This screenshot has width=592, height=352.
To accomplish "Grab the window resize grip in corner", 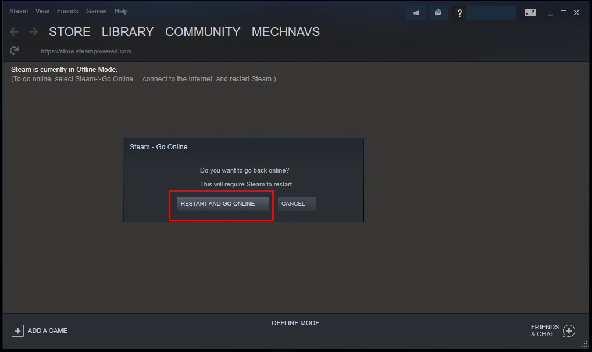I will point(584,344).
